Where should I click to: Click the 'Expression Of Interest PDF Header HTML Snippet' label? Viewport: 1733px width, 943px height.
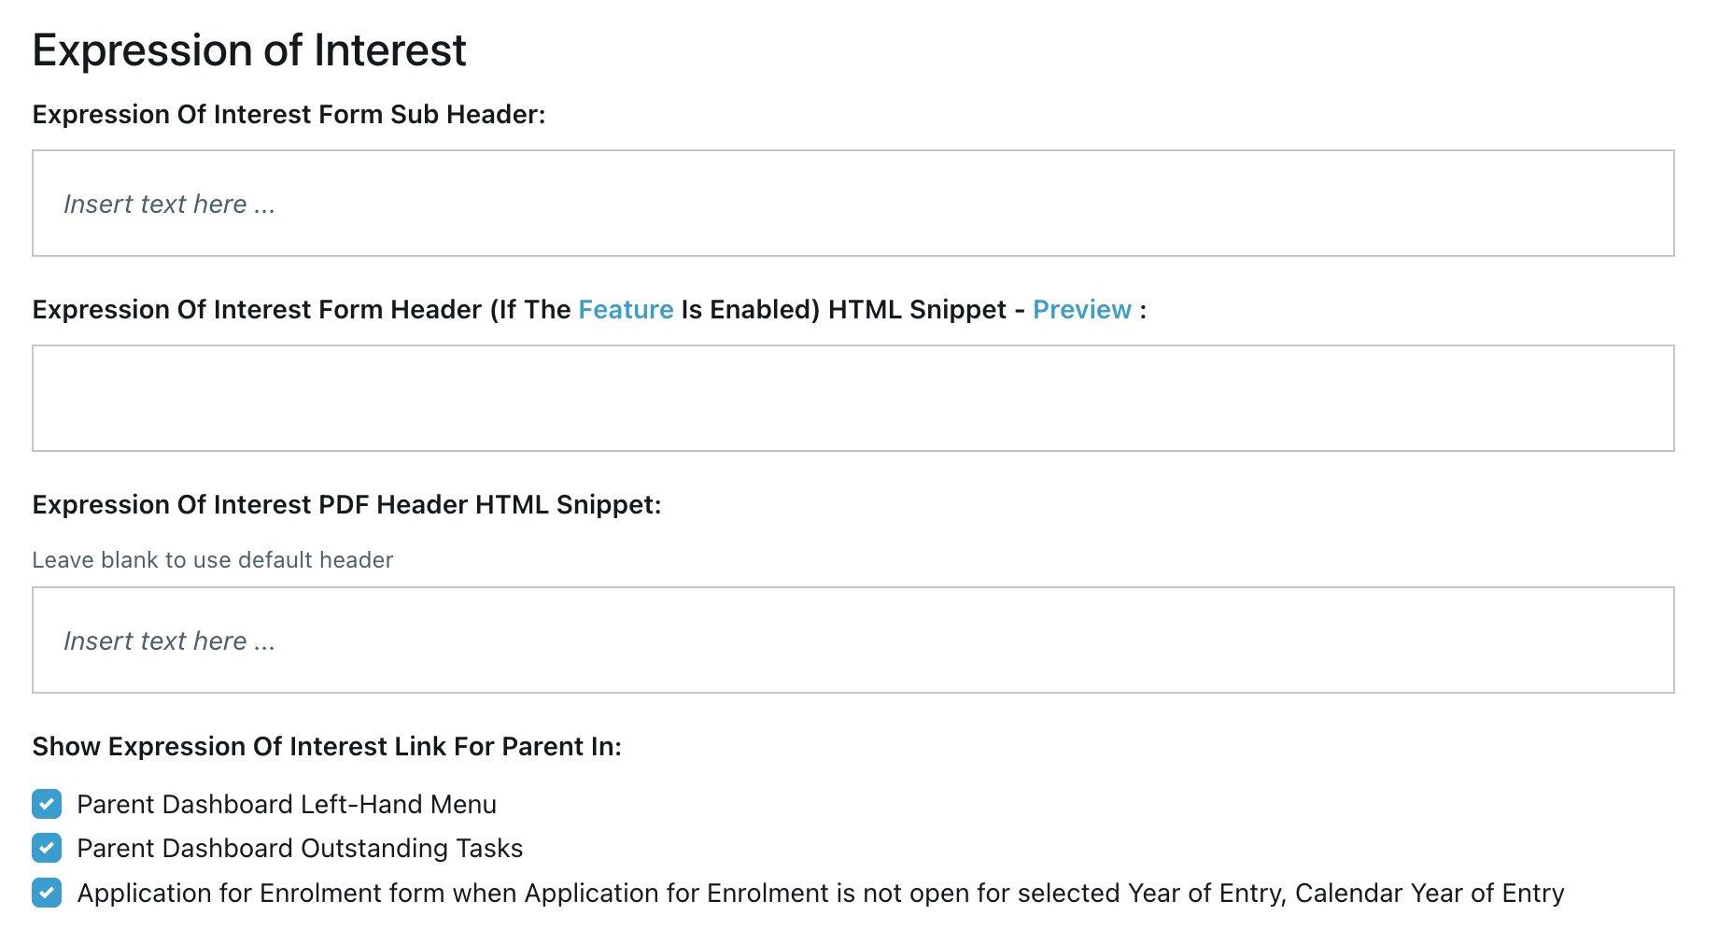(x=346, y=504)
